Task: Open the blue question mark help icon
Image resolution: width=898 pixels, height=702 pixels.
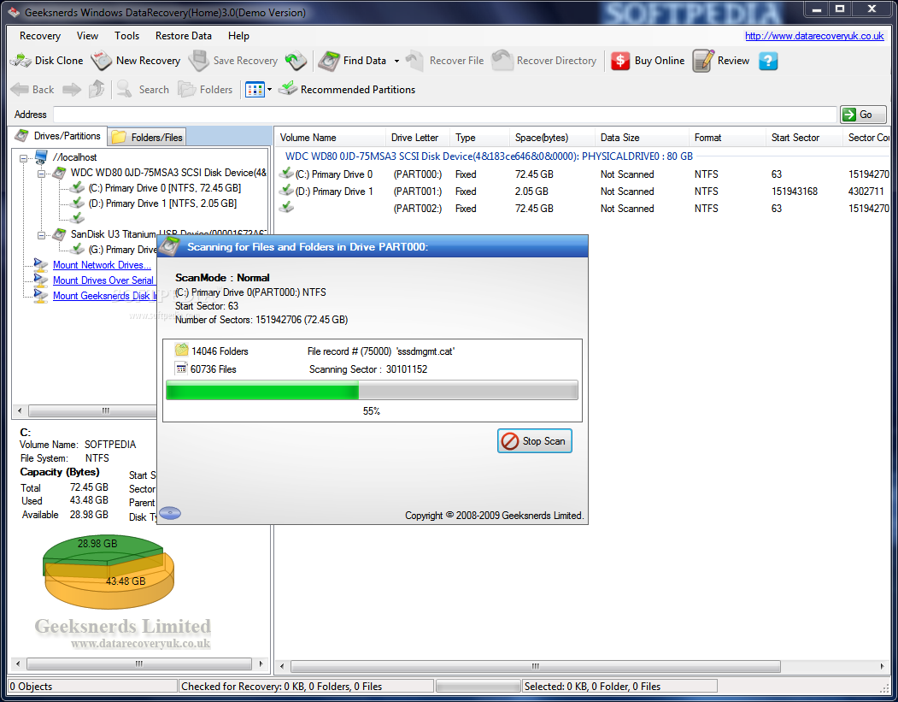Action: click(768, 61)
